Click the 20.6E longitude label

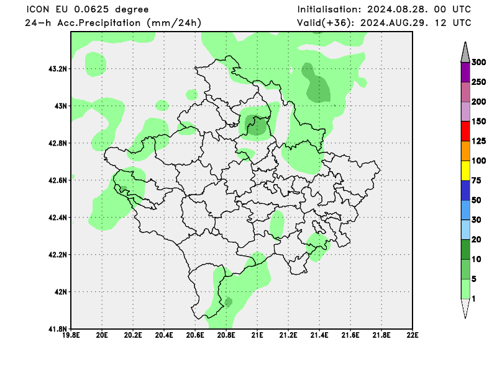pos(195,335)
